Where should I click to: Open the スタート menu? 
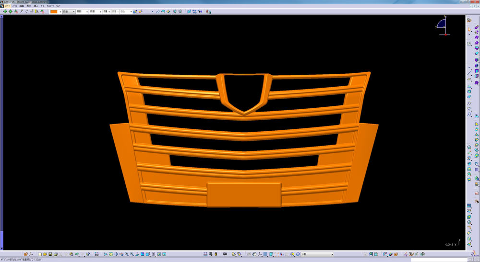tap(7, 6)
